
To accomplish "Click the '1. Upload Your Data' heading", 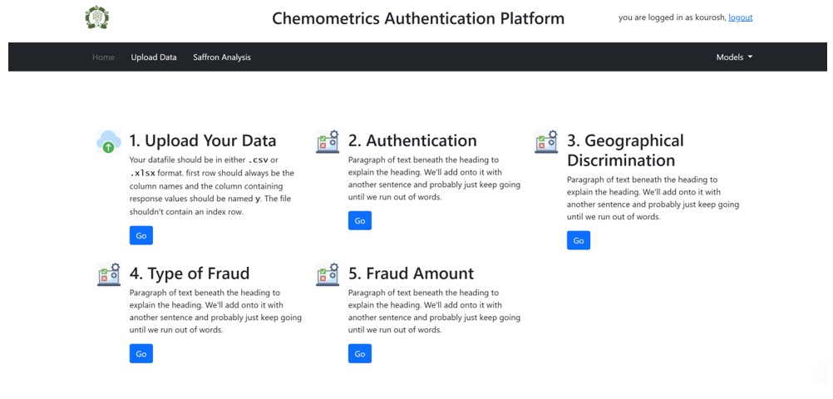I will (x=203, y=140).
